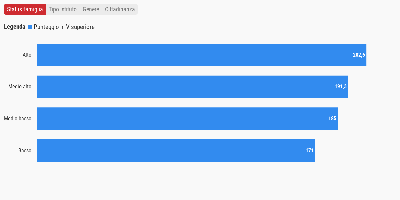Click the Legenda heading
Screen dimensions: 400x200
tap(15, 27)
